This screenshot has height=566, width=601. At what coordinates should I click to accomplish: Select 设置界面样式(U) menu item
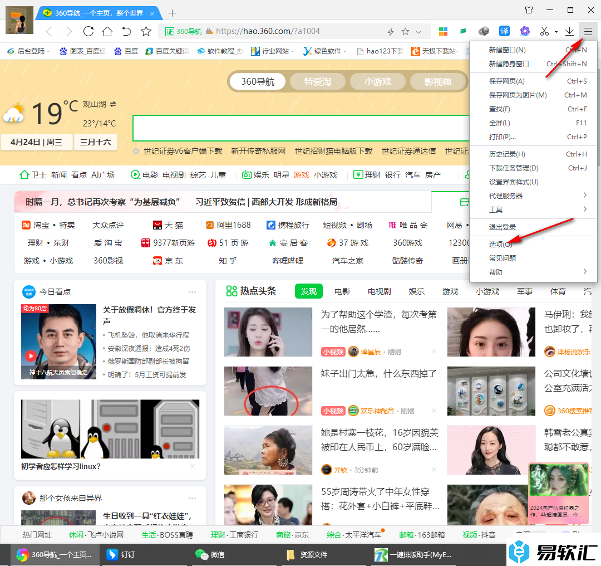534,182
